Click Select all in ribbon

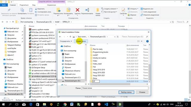click(x=147, y=9)
